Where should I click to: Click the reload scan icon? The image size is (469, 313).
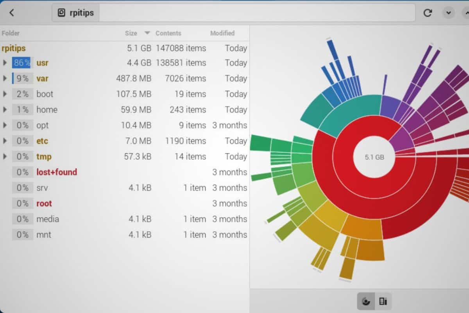pos(428,13)
